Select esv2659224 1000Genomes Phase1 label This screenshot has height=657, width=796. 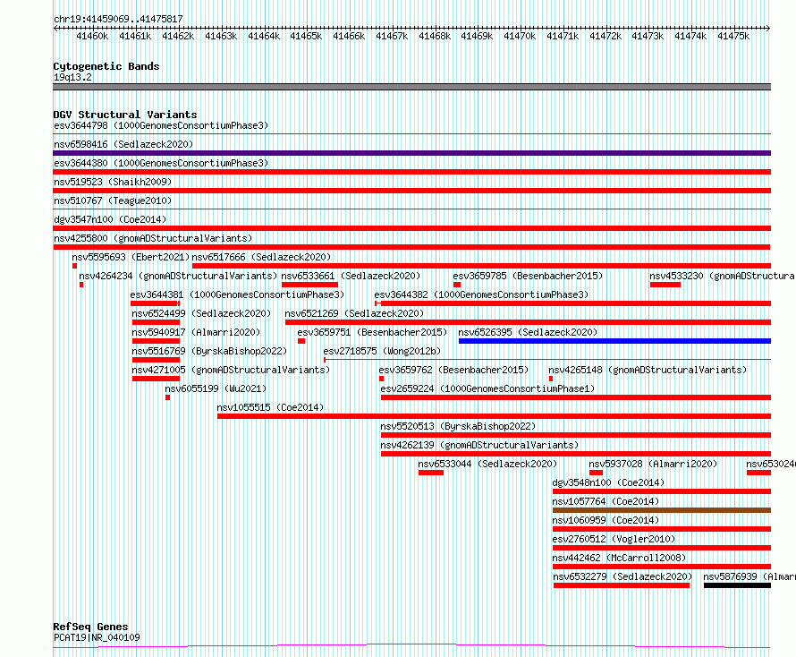487,388
